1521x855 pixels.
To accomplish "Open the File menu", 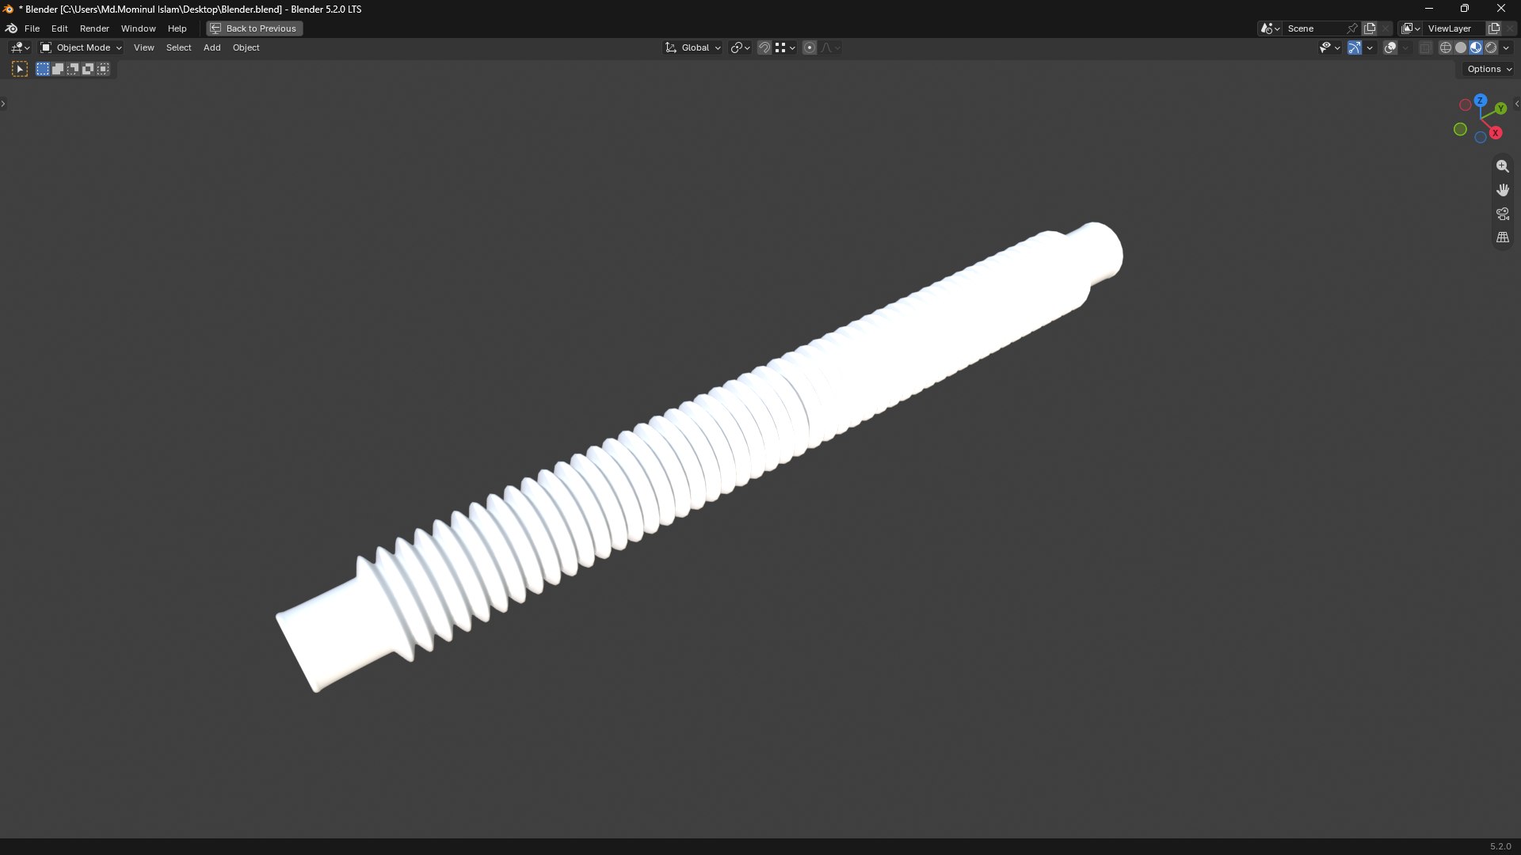I will (32, 28).
